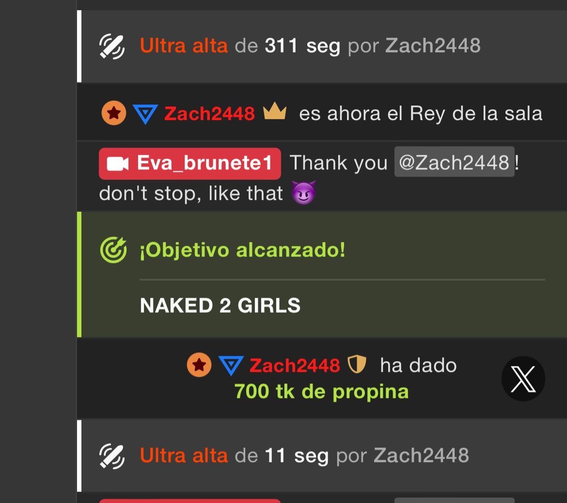Image resolution: width=567 pixels, height=503 pixels.
Task: Click blue triangle badge in tip message
Action: pos(231,366)
